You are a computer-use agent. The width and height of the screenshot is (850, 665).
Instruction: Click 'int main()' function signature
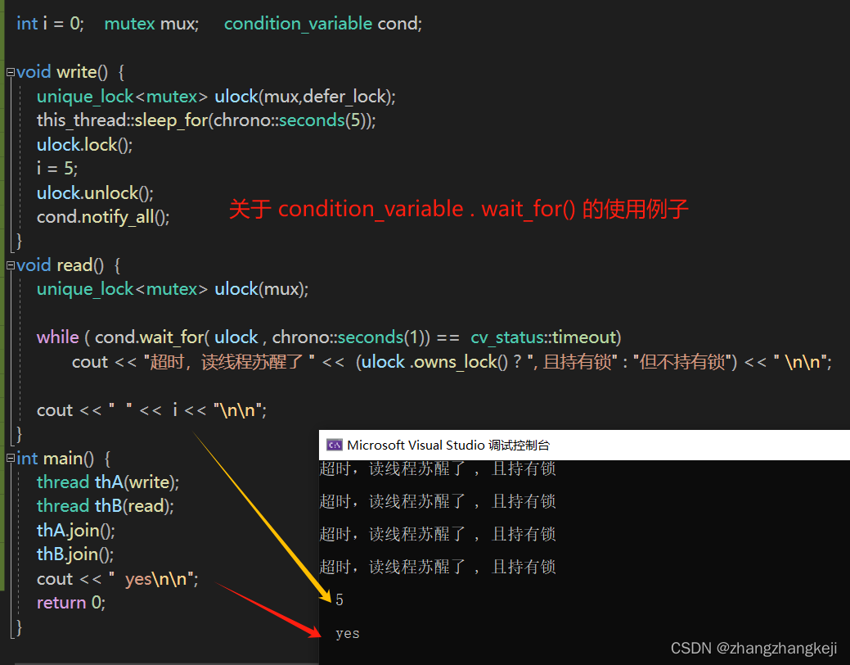point(56,458)
